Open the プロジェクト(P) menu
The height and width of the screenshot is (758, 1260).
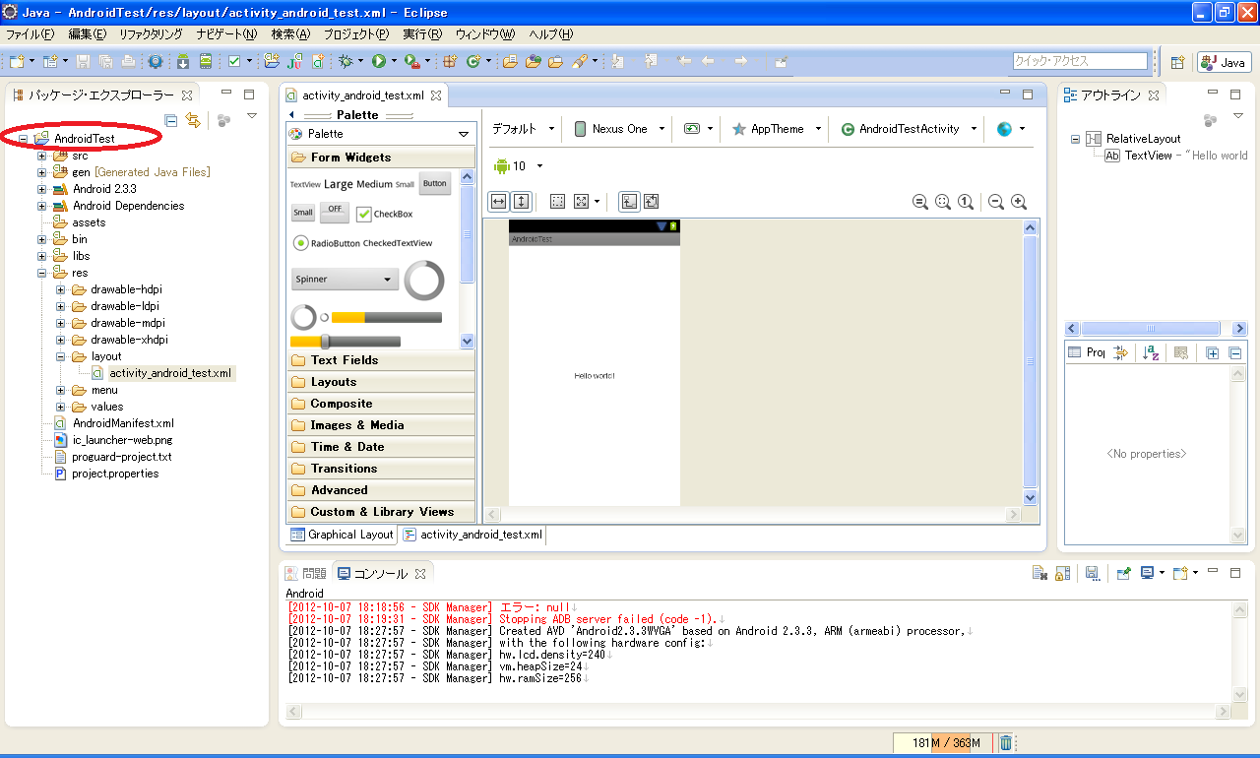pos(355,34)
